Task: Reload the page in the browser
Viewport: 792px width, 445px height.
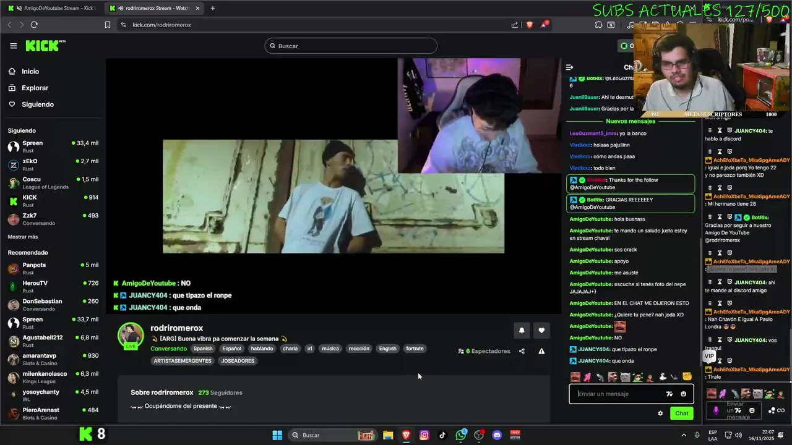Action: point(34,25)
